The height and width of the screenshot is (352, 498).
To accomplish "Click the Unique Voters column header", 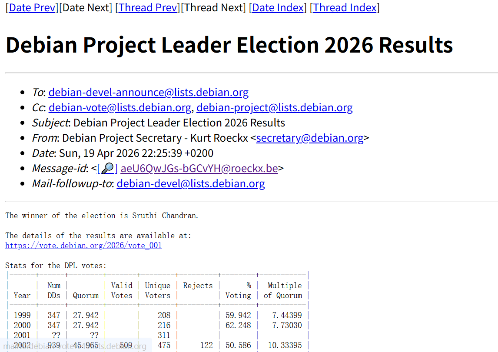I will [x=157, y=290].
